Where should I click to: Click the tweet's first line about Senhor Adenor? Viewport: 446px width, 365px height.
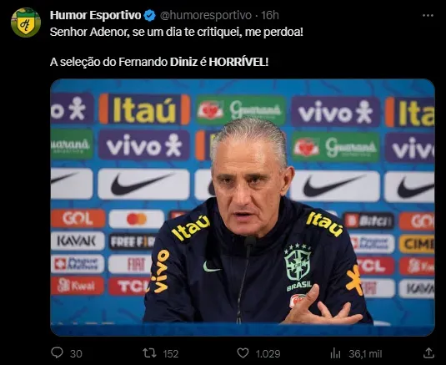point(177,32)
